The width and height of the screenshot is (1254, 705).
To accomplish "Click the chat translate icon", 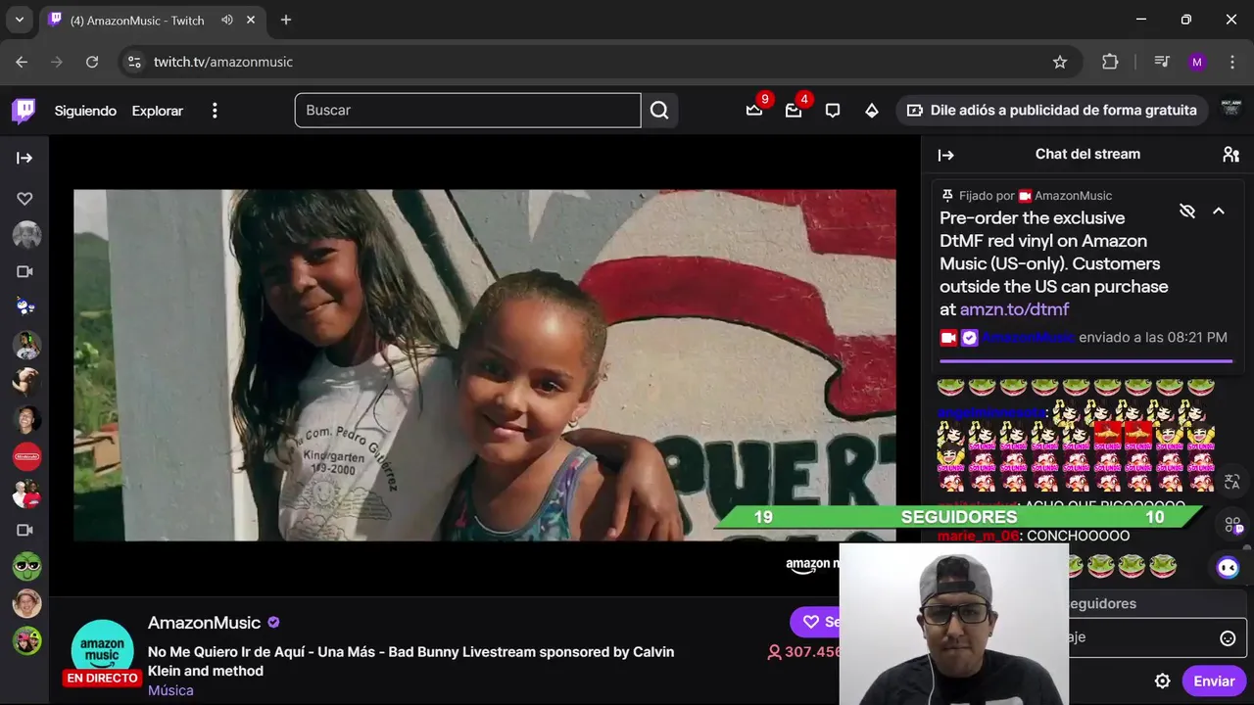I will tap(1232, 482).
